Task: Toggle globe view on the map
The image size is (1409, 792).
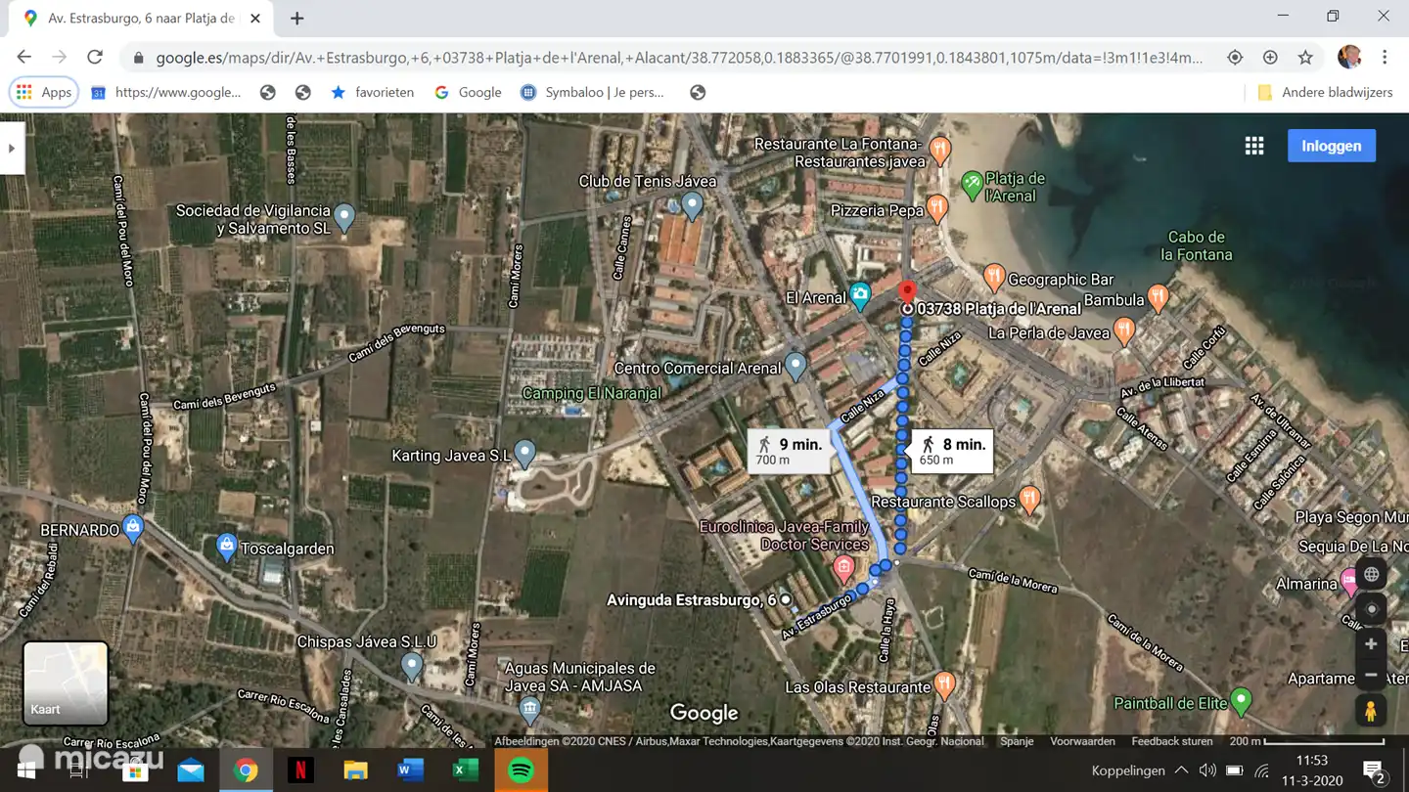Action: 1371,575
